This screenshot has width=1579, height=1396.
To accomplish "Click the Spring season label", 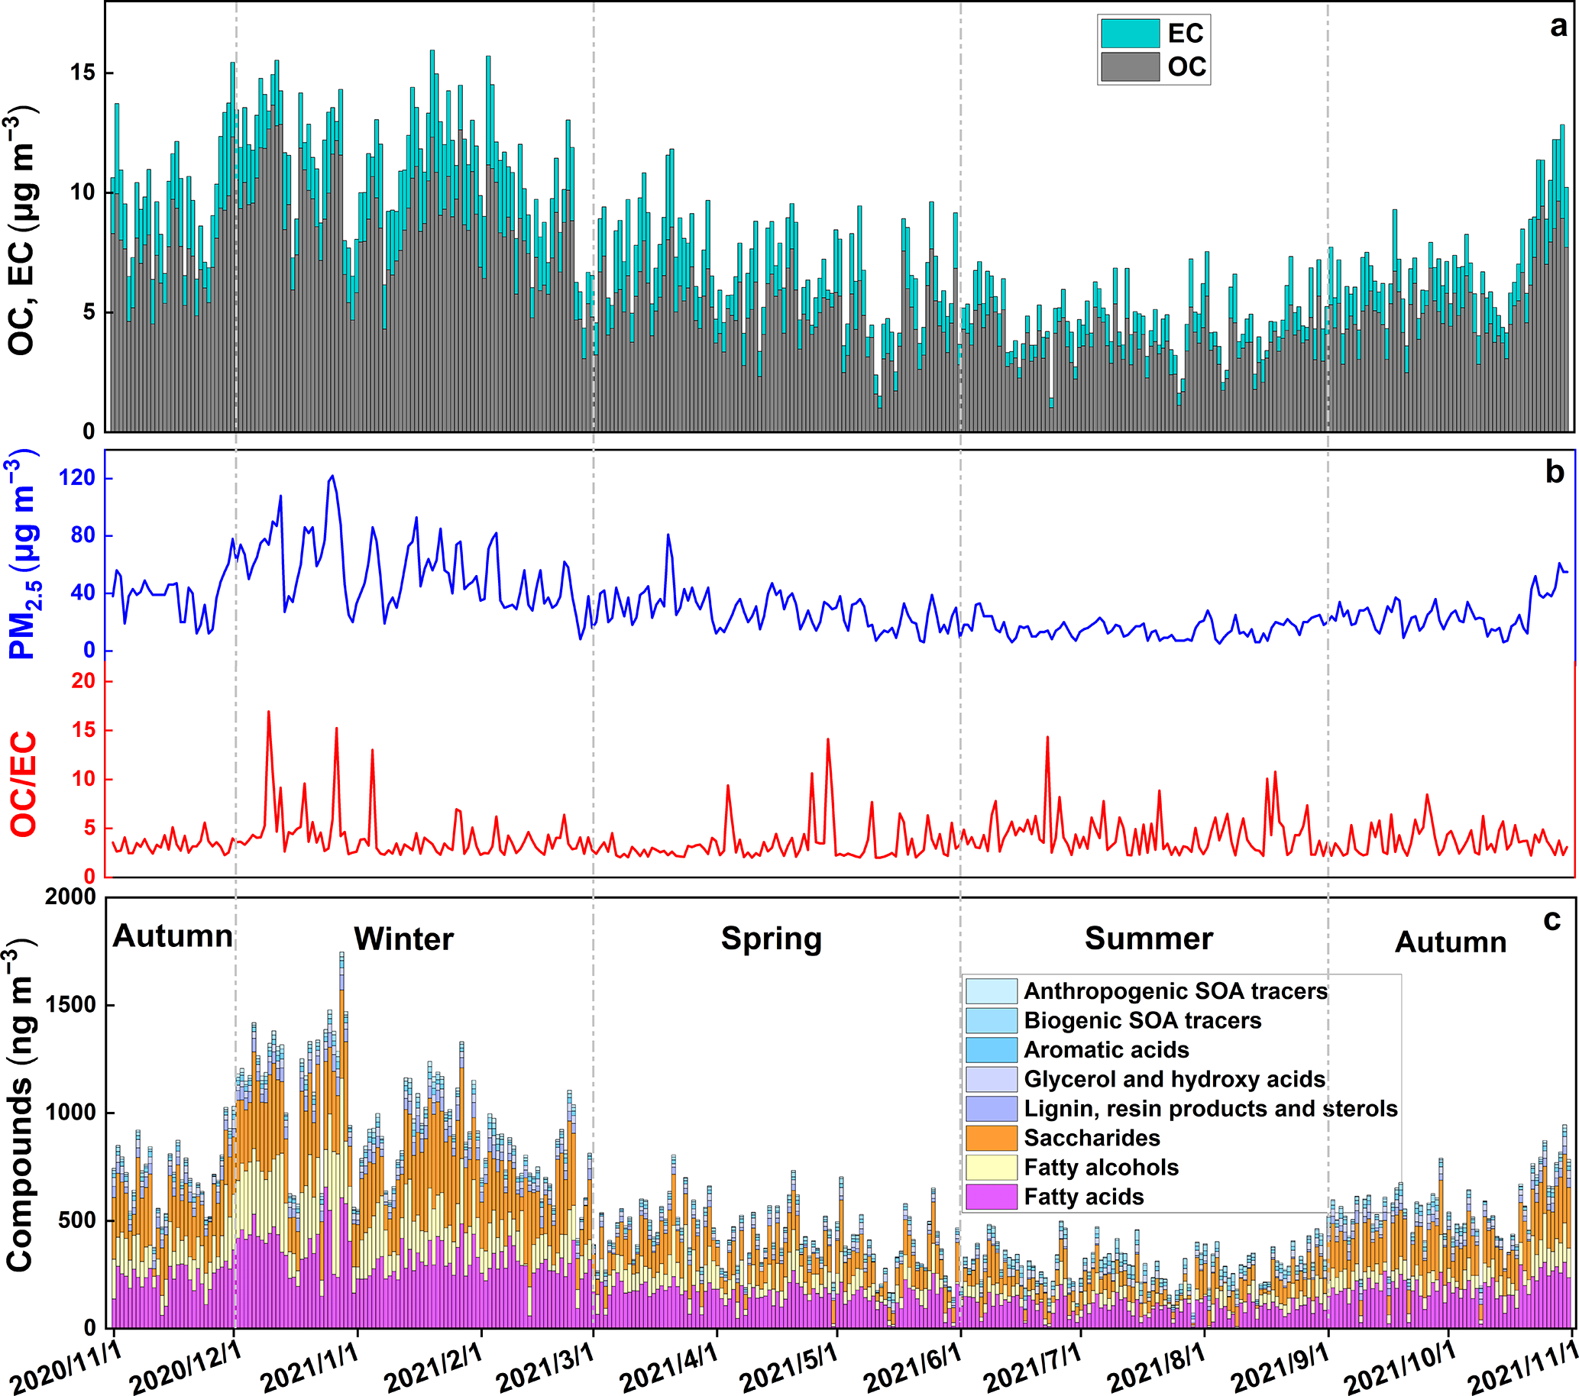I will pyautogui.click(x=771, y=939).
